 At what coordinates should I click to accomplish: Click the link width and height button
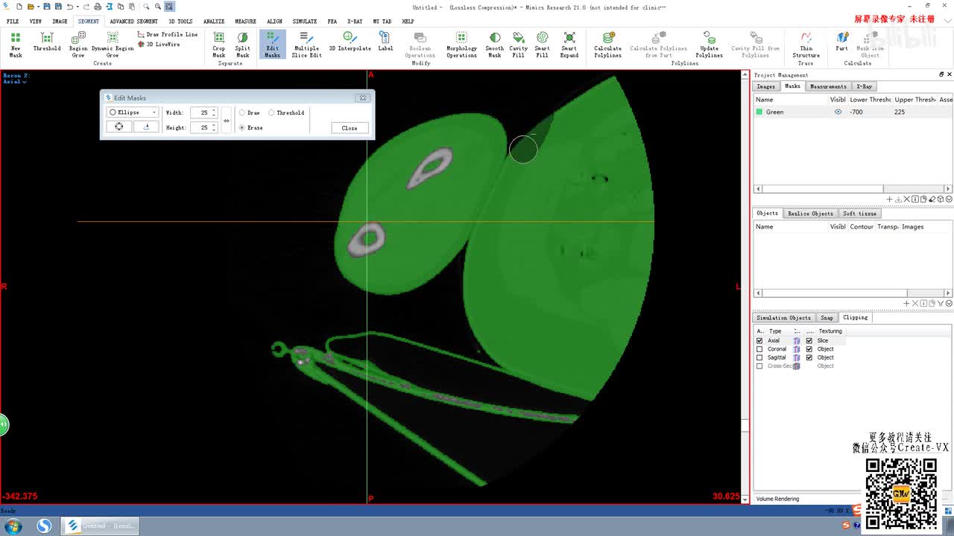click(x=227, y=121)
